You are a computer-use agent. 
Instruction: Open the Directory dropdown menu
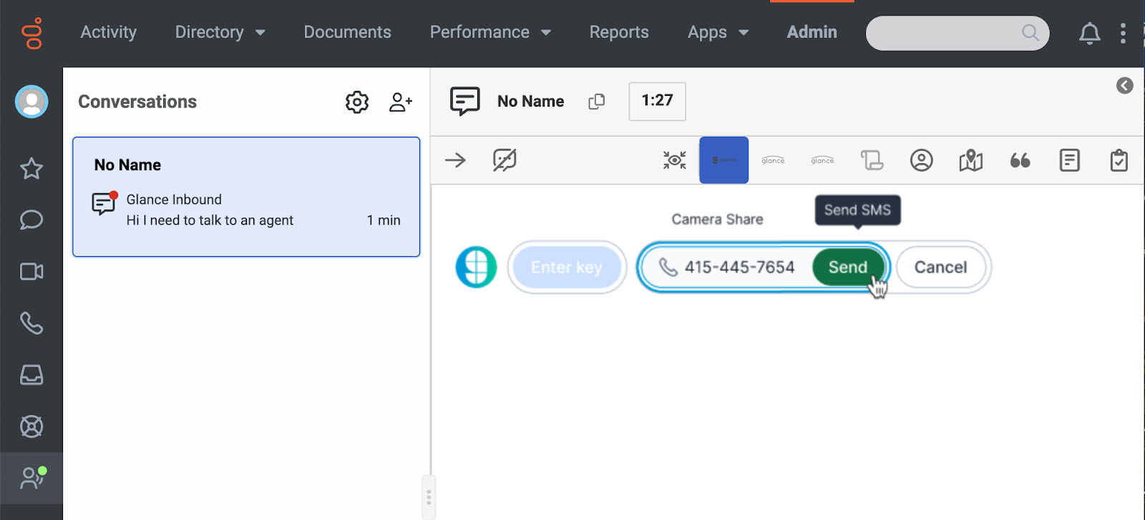click(220, 32)
